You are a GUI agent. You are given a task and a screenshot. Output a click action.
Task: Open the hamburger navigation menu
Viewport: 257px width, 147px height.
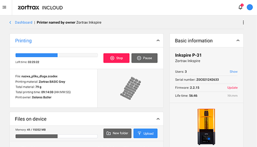pos(4,7)
